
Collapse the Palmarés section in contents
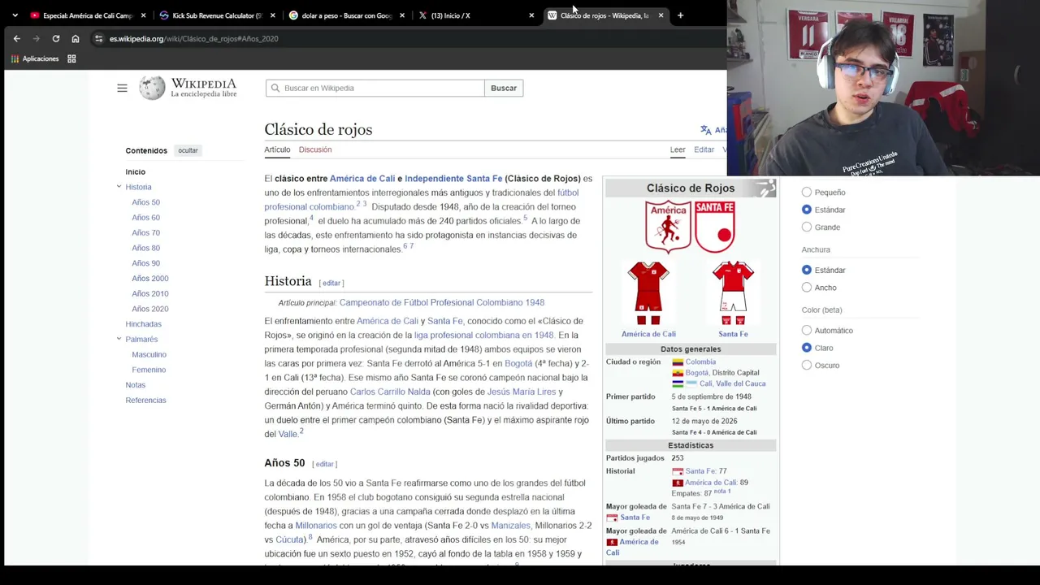[x=119, y=339]
